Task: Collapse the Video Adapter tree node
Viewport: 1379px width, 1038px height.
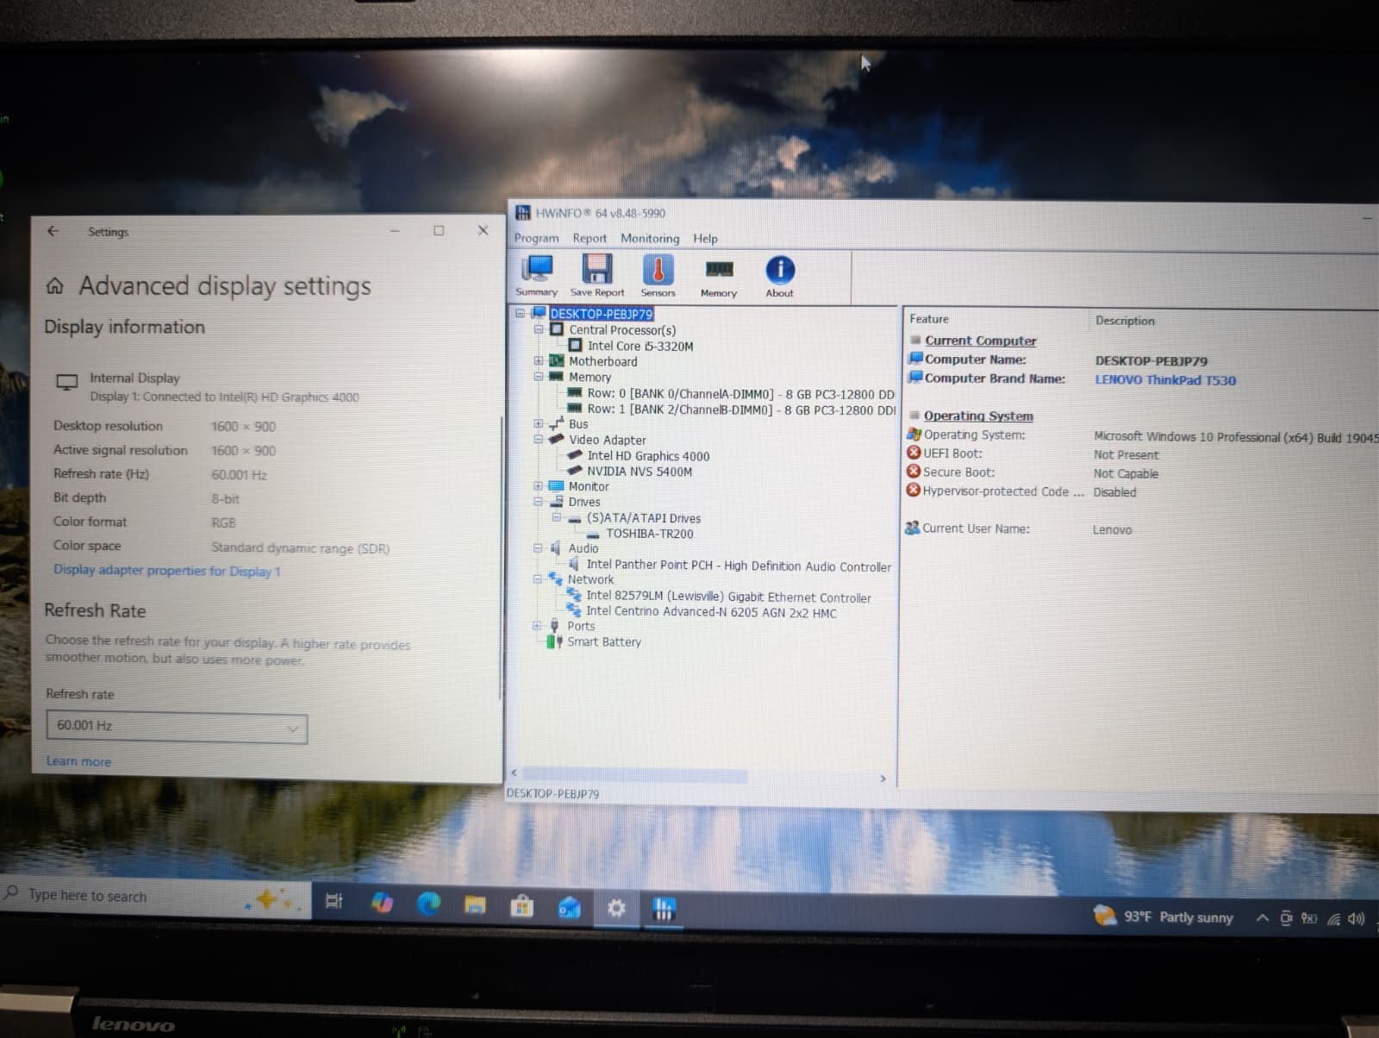Action: click(539, 439)
